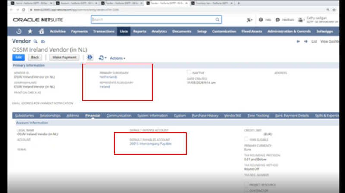345x193 pixels.
Task: Close the Account - NetSuite browser tab
Action: 96,3
